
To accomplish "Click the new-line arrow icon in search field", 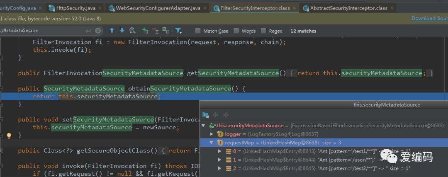I will [x=88, y=31].
